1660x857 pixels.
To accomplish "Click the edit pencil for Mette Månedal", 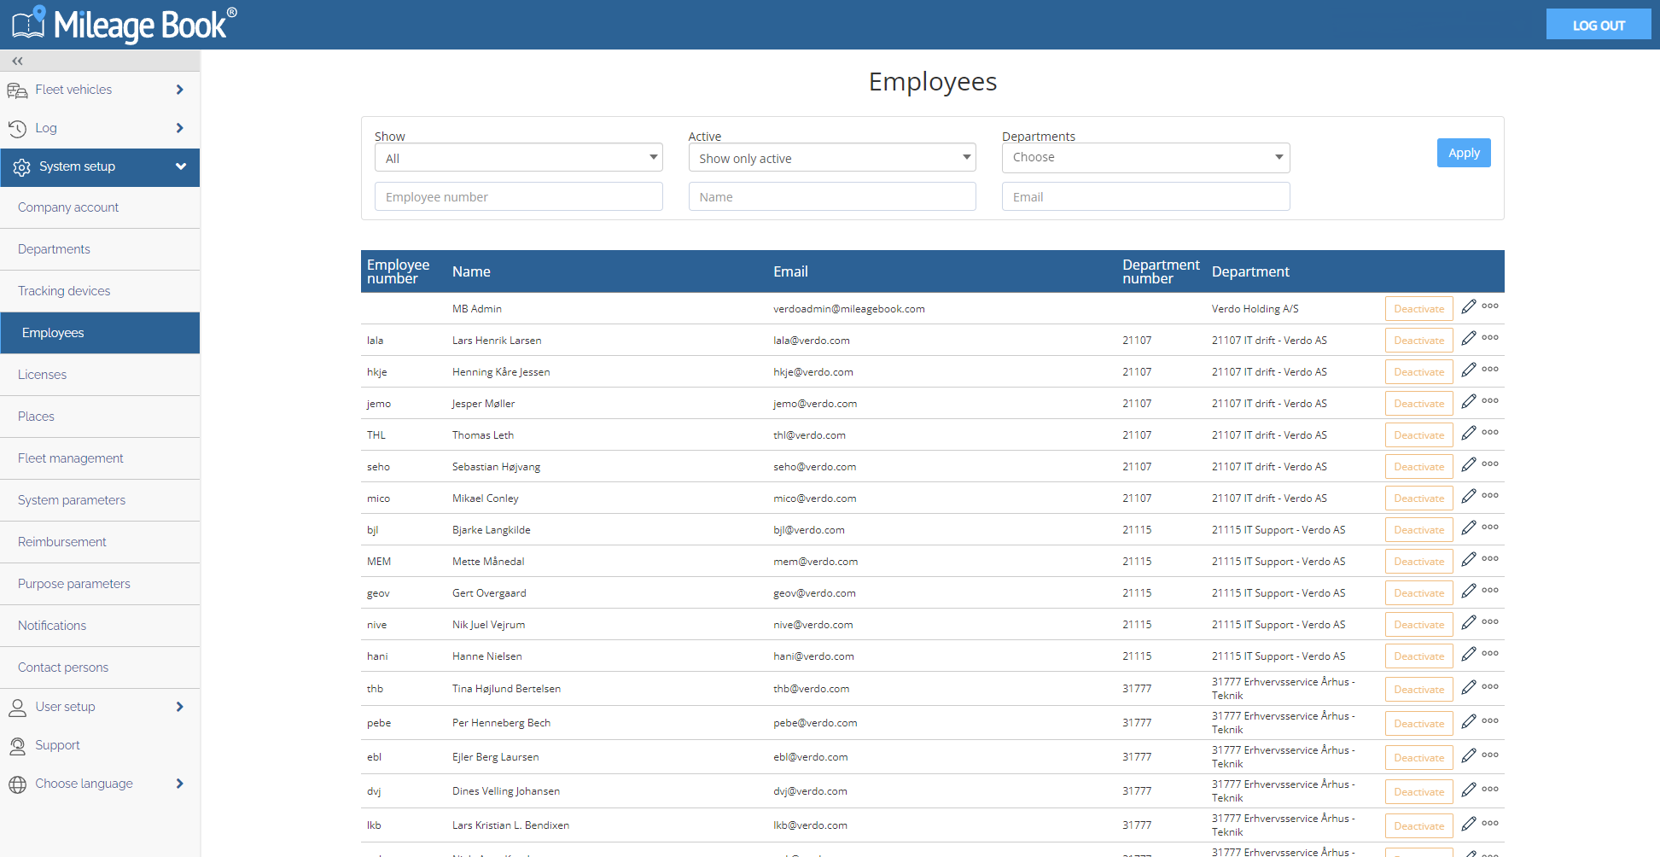I will pyautogui.click(x=1468, y=559).
